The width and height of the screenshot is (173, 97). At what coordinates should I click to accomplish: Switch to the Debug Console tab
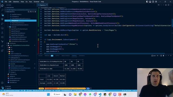pos(65,56)
